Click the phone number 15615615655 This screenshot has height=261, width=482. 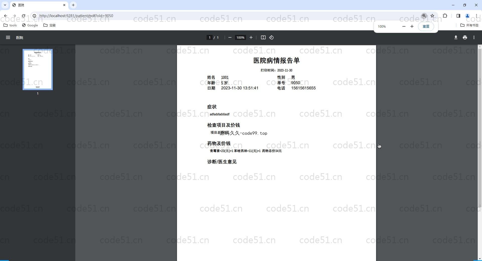pyautogui.click(x=303, y=88)
